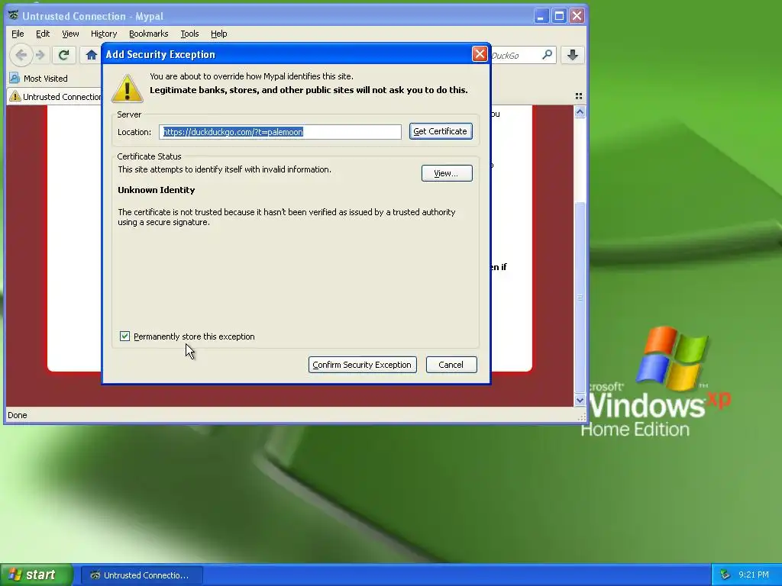Click Untrusted Connection taskbar item
782x586 pixels.
click(x=141, y=575)
